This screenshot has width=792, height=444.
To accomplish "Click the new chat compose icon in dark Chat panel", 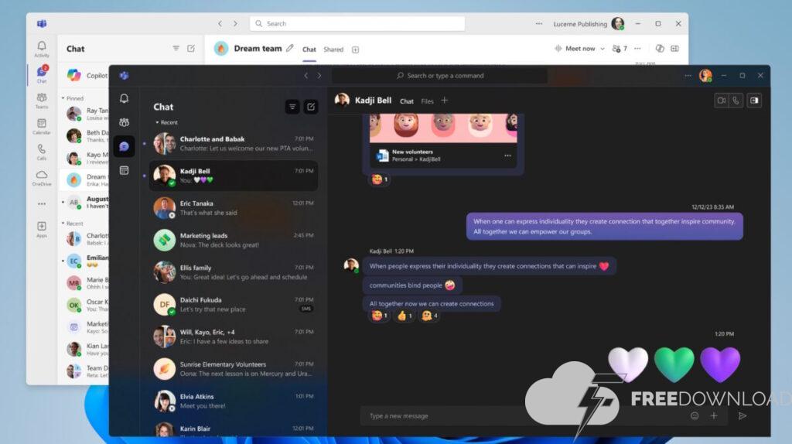I will coord(310,107).
